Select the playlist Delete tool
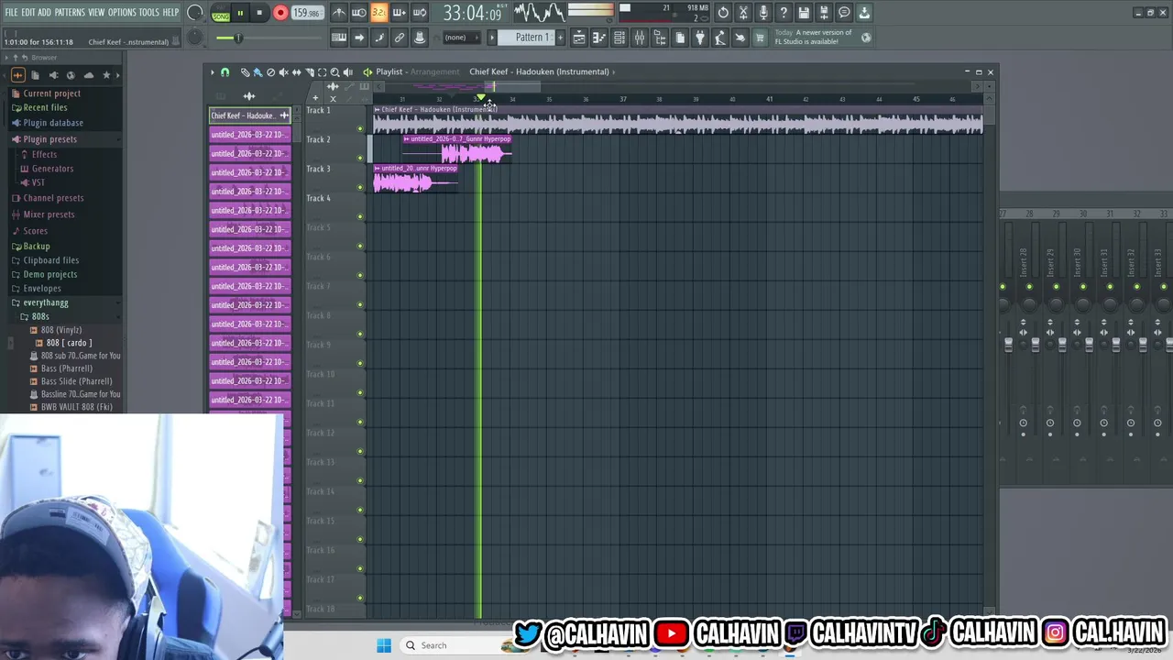The image size is (1173, 660). tap(270, 71)
